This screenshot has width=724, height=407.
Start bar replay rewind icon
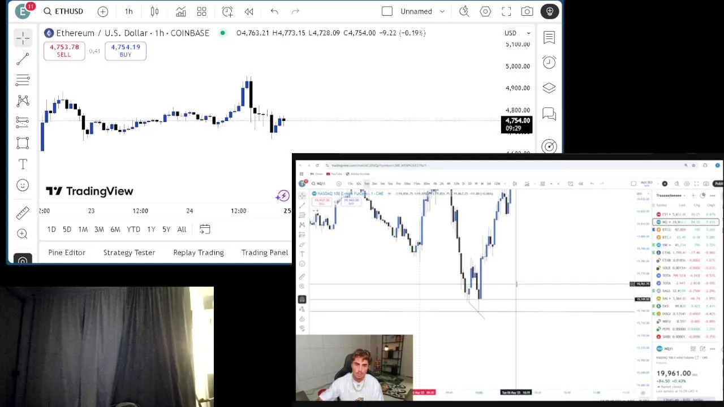click(x=249, y=11)
